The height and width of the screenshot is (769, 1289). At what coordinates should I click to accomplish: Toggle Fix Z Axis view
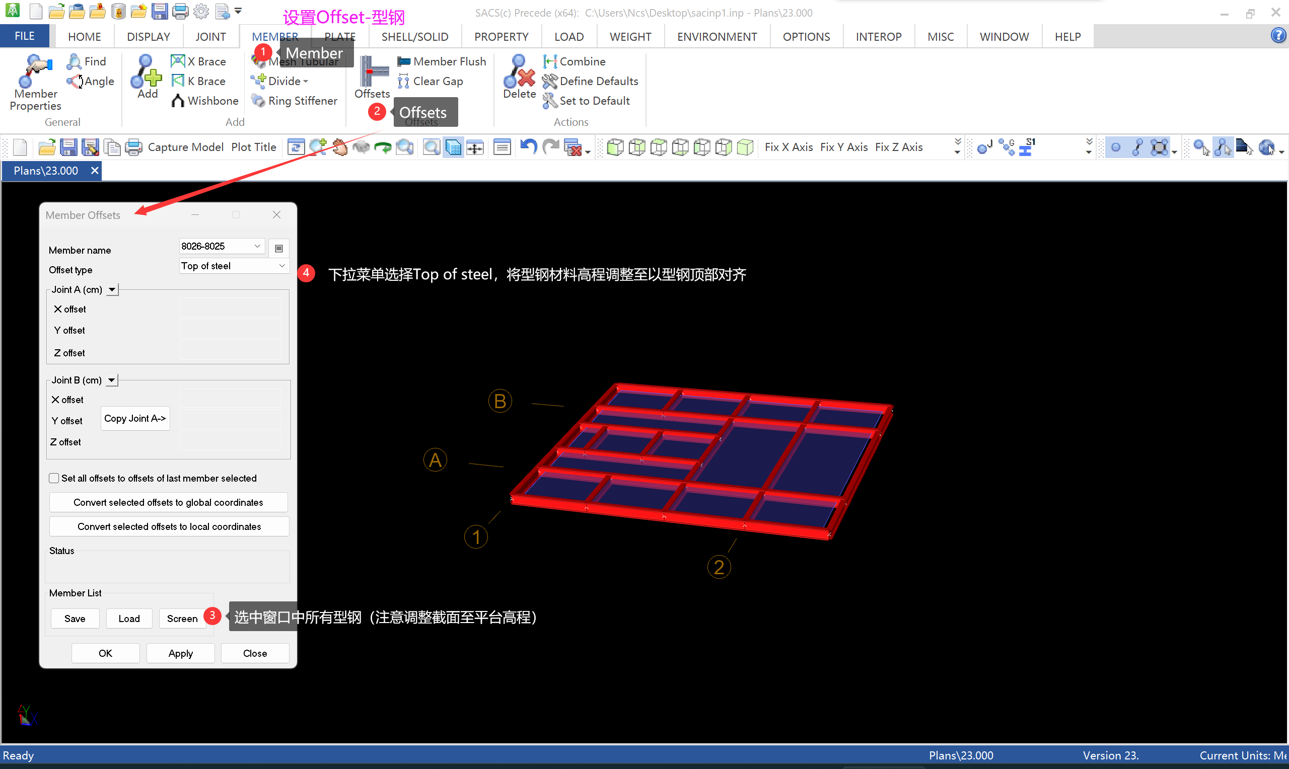898,147
